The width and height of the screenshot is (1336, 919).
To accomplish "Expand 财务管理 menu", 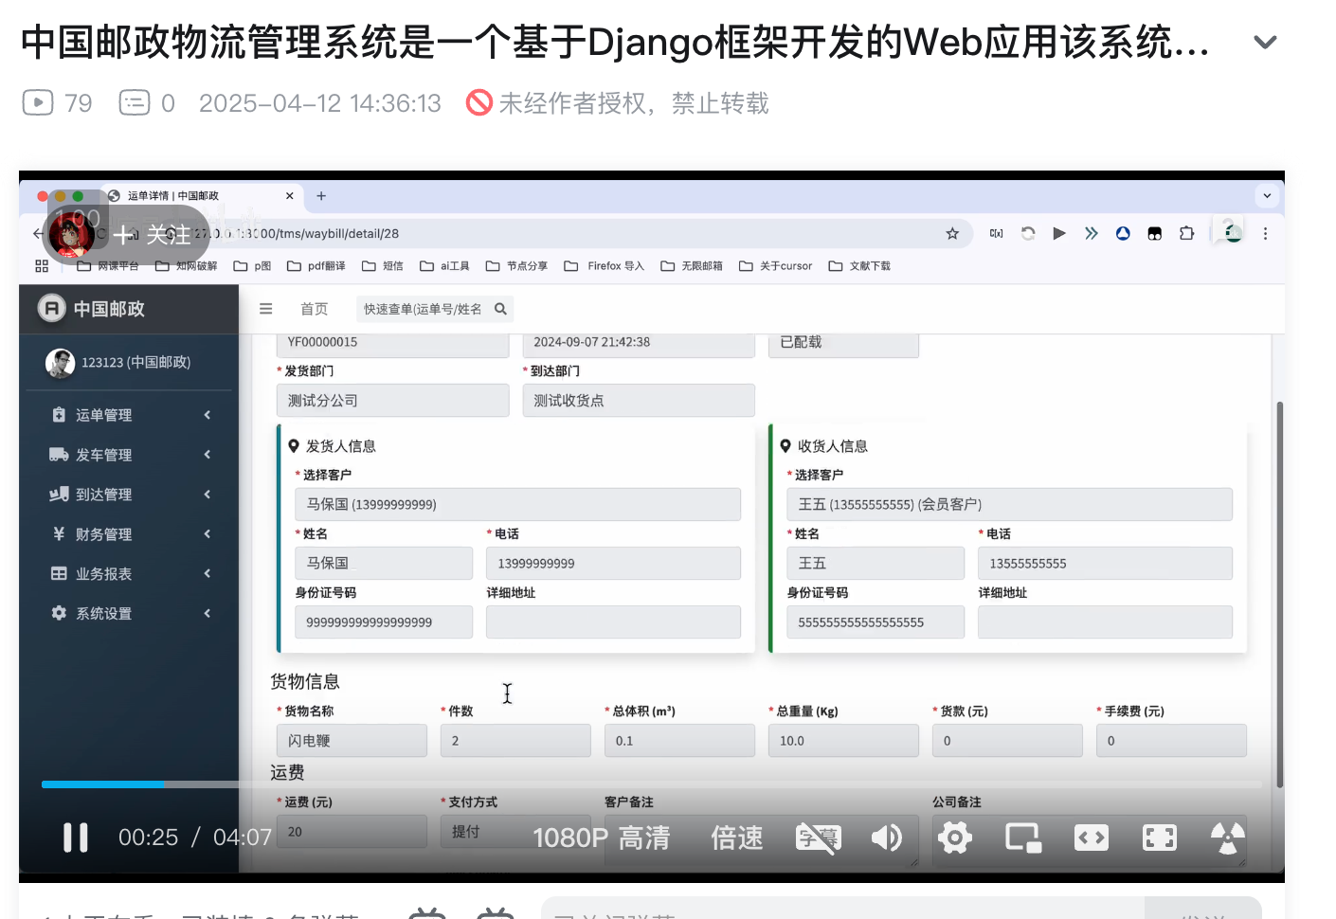I will click(129, 534).
